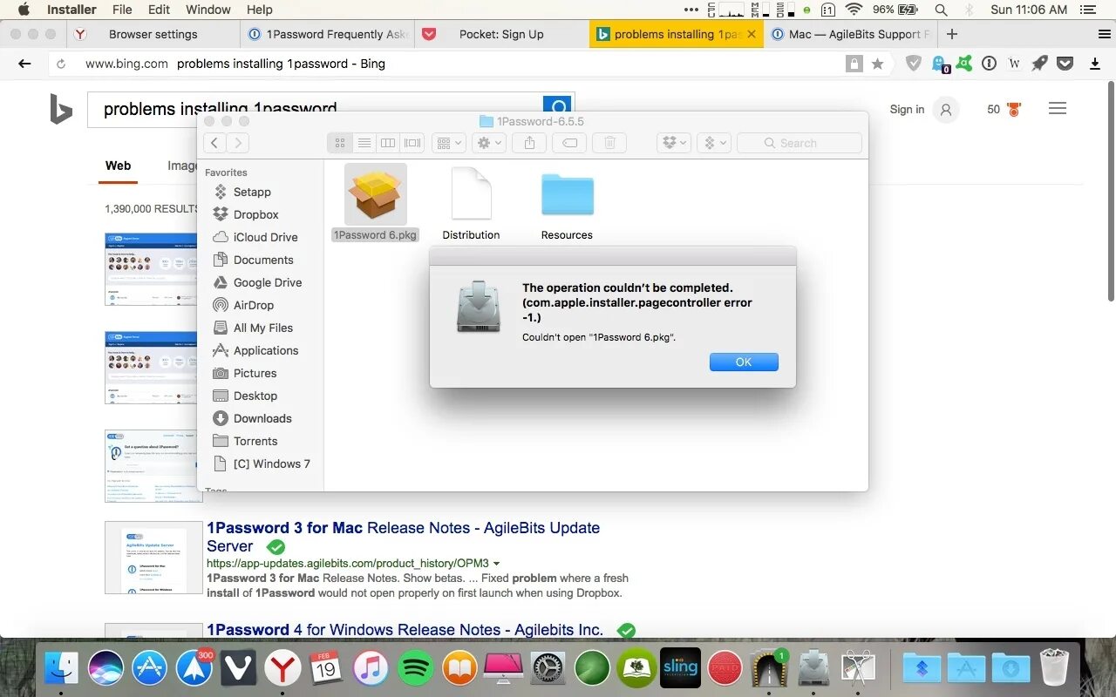Open 1Password 3 for Mac Release Notes link
The width and height of the screenshot is (1116, 697).
403,537
